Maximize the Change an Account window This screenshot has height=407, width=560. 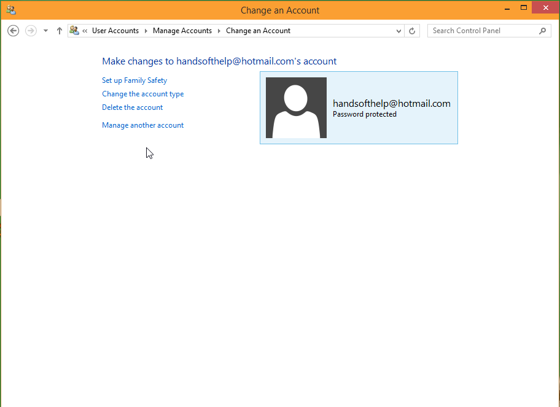(x=524, y=8)
